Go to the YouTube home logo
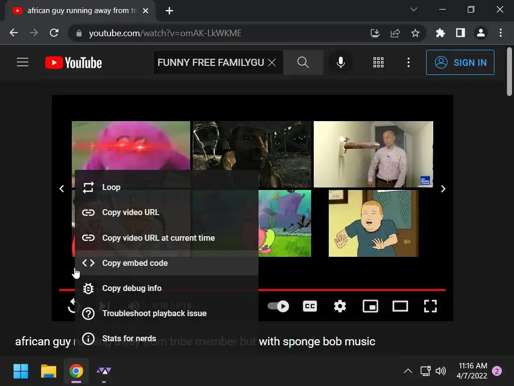The image size is (514, 386). coord(73,62)
